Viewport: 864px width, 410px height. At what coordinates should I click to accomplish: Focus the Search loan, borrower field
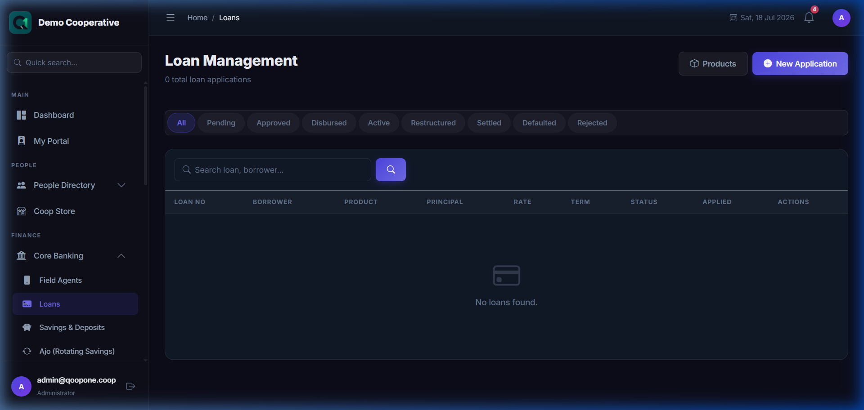pos(272,169)
